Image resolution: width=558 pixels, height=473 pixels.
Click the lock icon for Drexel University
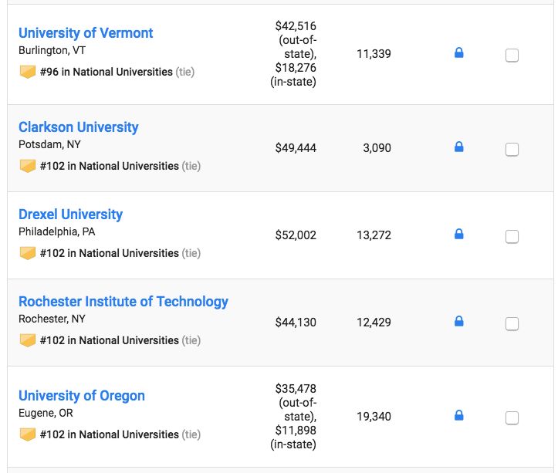pos(458,234)
